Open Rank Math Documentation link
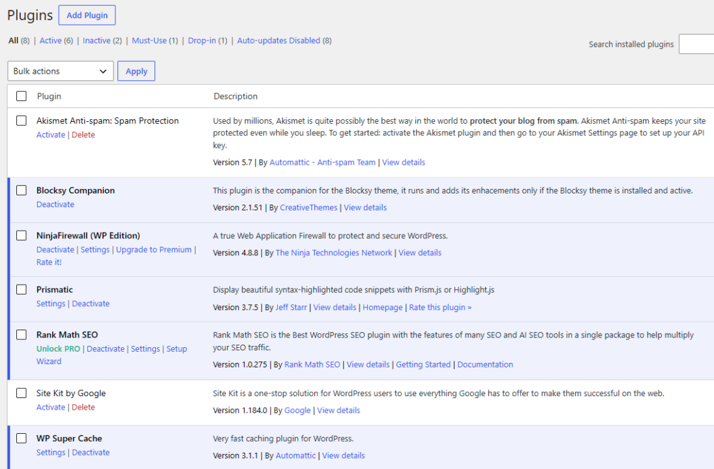 [485, 364]
